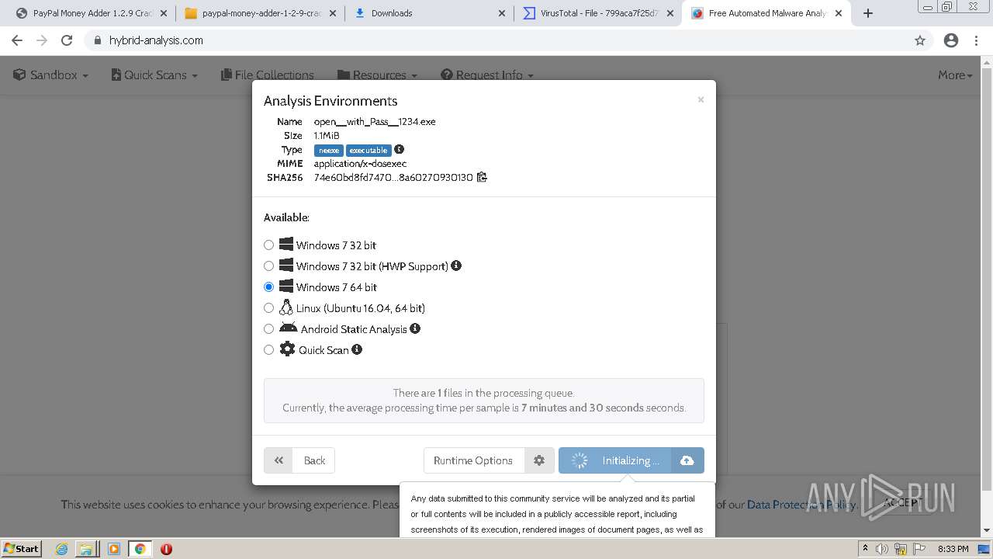This screenshot has width=993, height=559.
Task: Expand the Resources dropdown menu
Action: (378, 75)
